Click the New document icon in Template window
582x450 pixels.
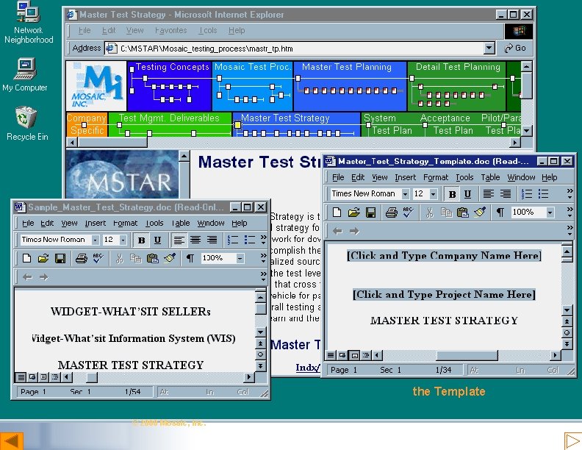tap(337, 213)
